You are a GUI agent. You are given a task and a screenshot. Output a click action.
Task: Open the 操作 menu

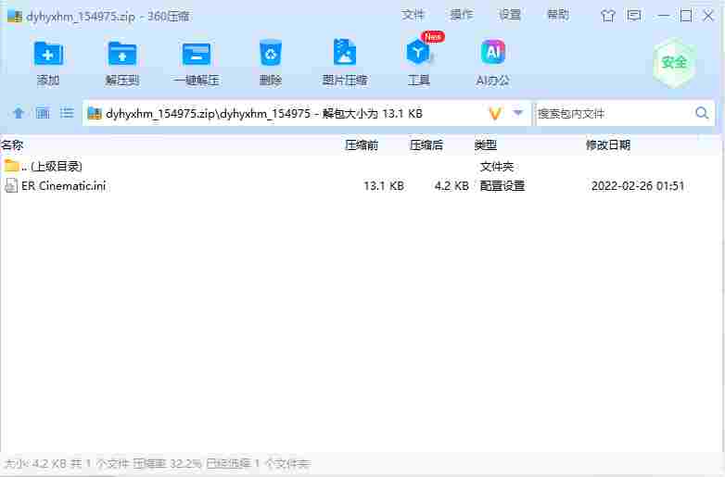point(462,15)
